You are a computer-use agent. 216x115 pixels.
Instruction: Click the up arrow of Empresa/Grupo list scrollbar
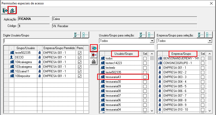click(210, 54)
